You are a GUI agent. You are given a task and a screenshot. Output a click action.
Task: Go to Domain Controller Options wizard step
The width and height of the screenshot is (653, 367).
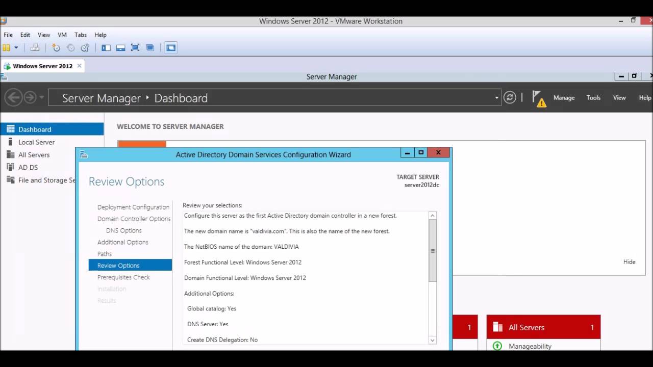pyautogui.click(x=134, y=219)
